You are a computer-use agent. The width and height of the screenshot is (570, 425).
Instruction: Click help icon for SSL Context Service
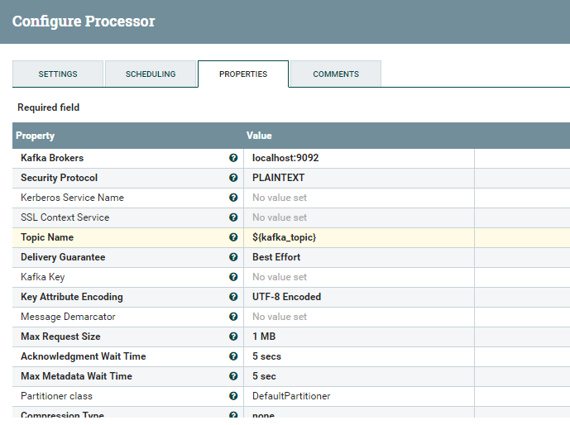(233, 217)
